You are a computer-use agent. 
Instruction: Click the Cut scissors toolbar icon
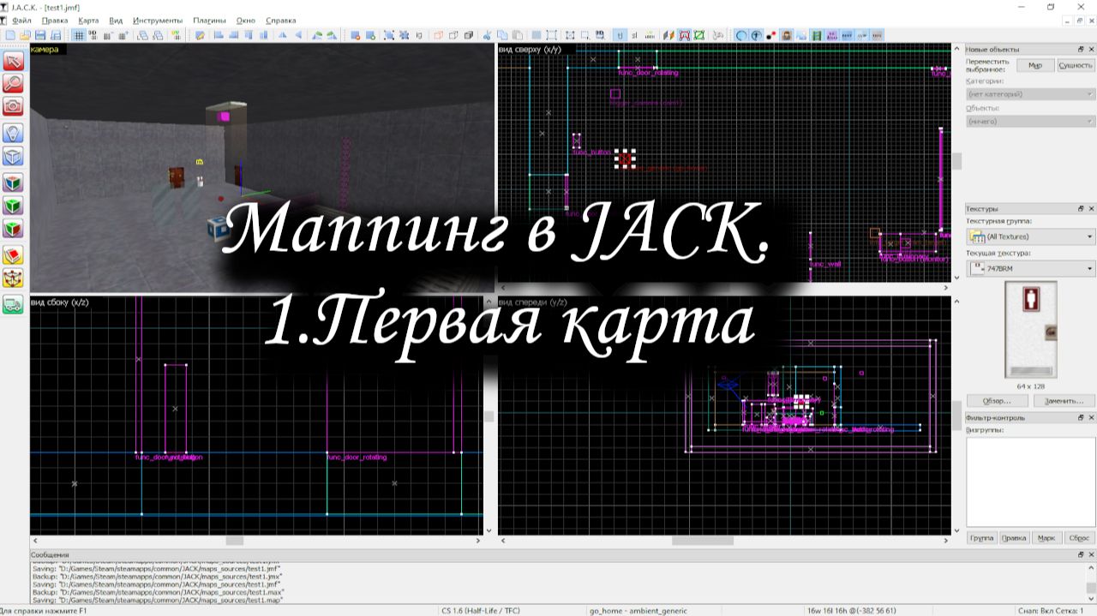point(486,35)
